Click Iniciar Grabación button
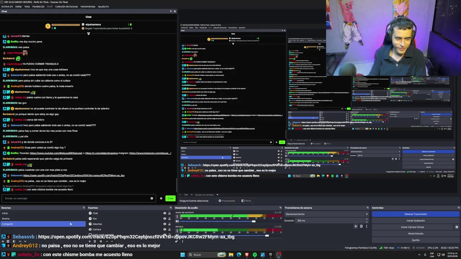This screenshot has width=461, height=259. (416, 221)
